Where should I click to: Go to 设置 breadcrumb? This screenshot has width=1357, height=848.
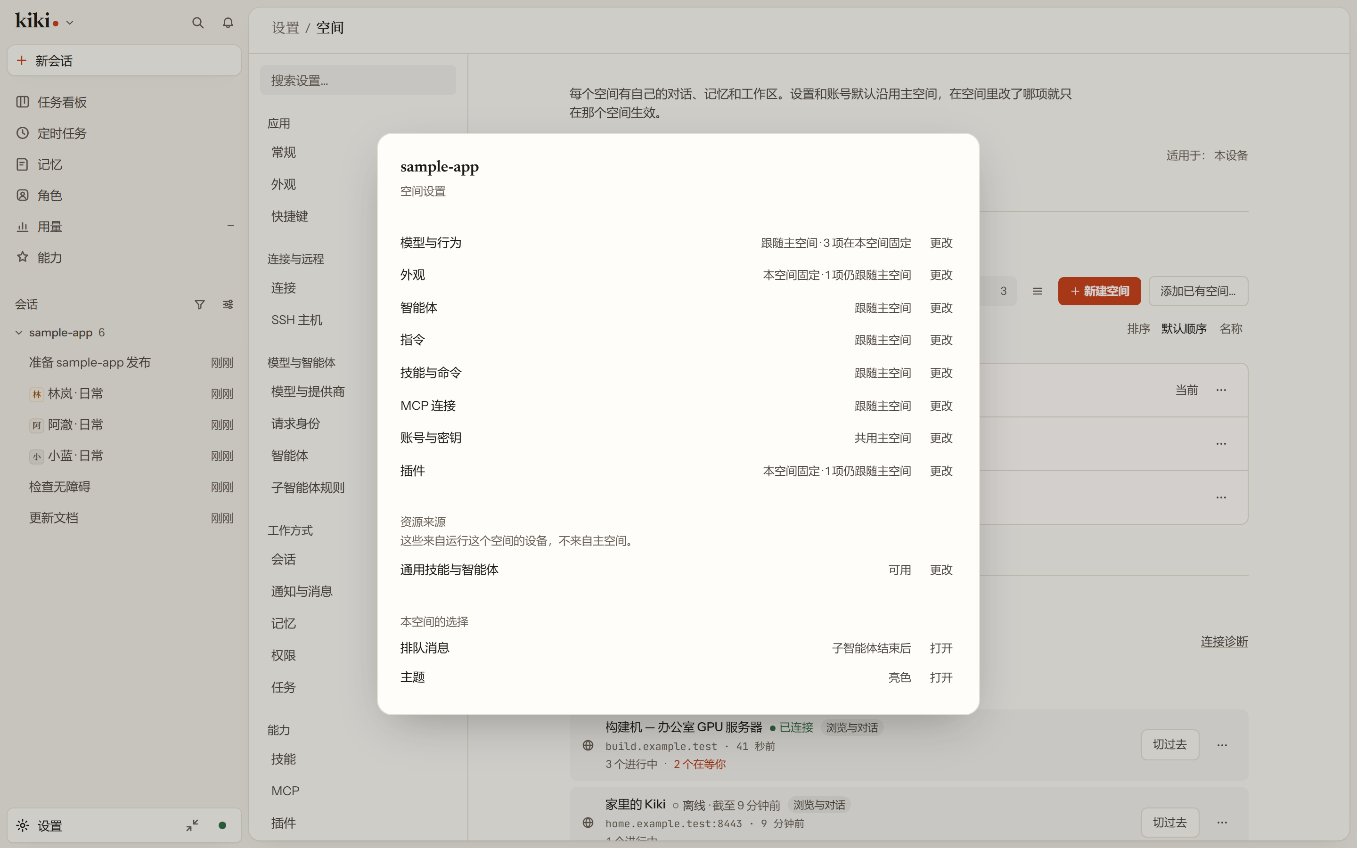point(286,27)
